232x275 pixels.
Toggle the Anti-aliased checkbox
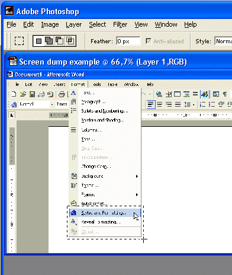(149, 41)
